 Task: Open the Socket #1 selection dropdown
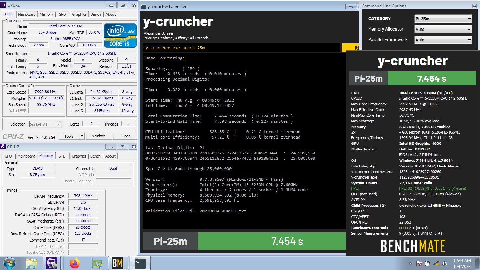pos(45,124)
